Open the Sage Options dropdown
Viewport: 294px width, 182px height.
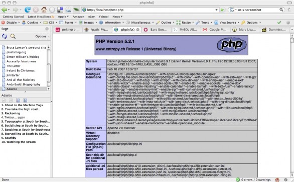click(x=42, y=36)
